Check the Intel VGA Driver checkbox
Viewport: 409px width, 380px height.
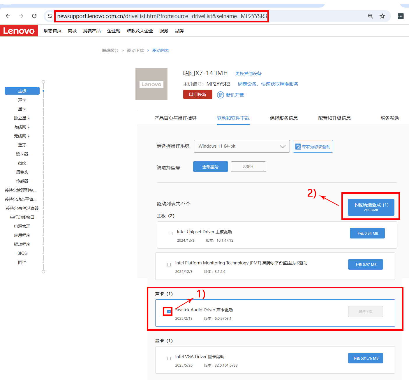169,358
